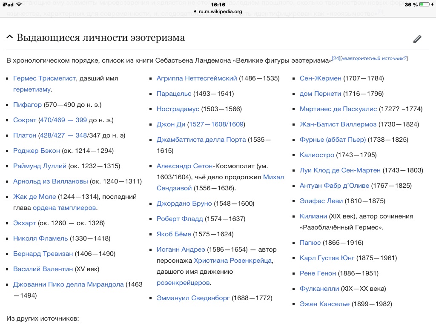Open Джованни Пико делла Мирандола link
Viewport: 436px width, 327px height.
click(69, 284)
